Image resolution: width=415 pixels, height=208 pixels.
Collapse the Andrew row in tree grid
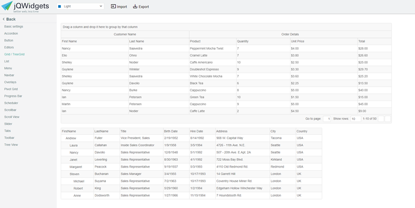click(63, 138)
